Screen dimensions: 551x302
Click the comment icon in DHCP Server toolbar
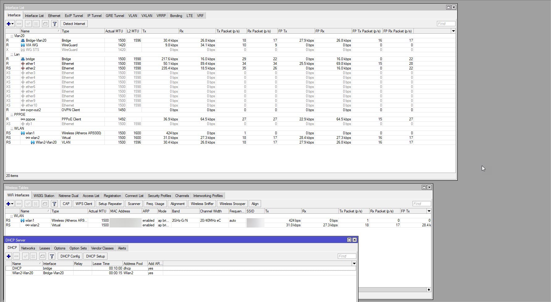[x=43, y=256]
